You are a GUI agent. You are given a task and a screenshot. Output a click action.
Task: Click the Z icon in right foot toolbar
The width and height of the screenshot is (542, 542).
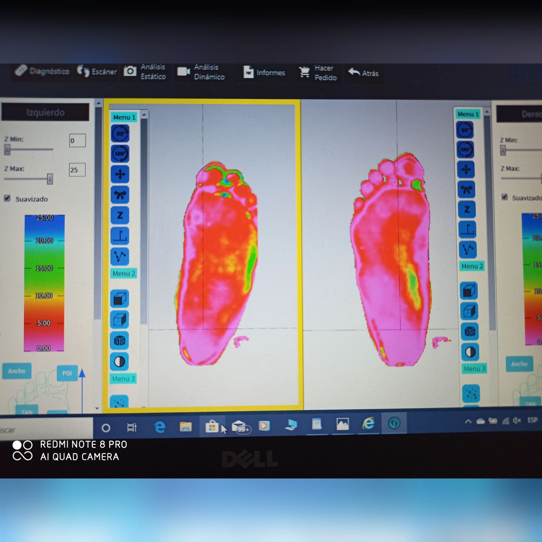[x=467, y=209]
